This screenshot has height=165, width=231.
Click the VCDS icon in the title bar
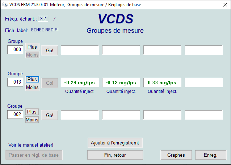click(x=5, y=5)
